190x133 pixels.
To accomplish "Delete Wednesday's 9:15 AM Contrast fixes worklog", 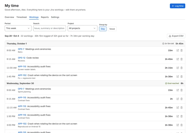I will tap(182, 99).
